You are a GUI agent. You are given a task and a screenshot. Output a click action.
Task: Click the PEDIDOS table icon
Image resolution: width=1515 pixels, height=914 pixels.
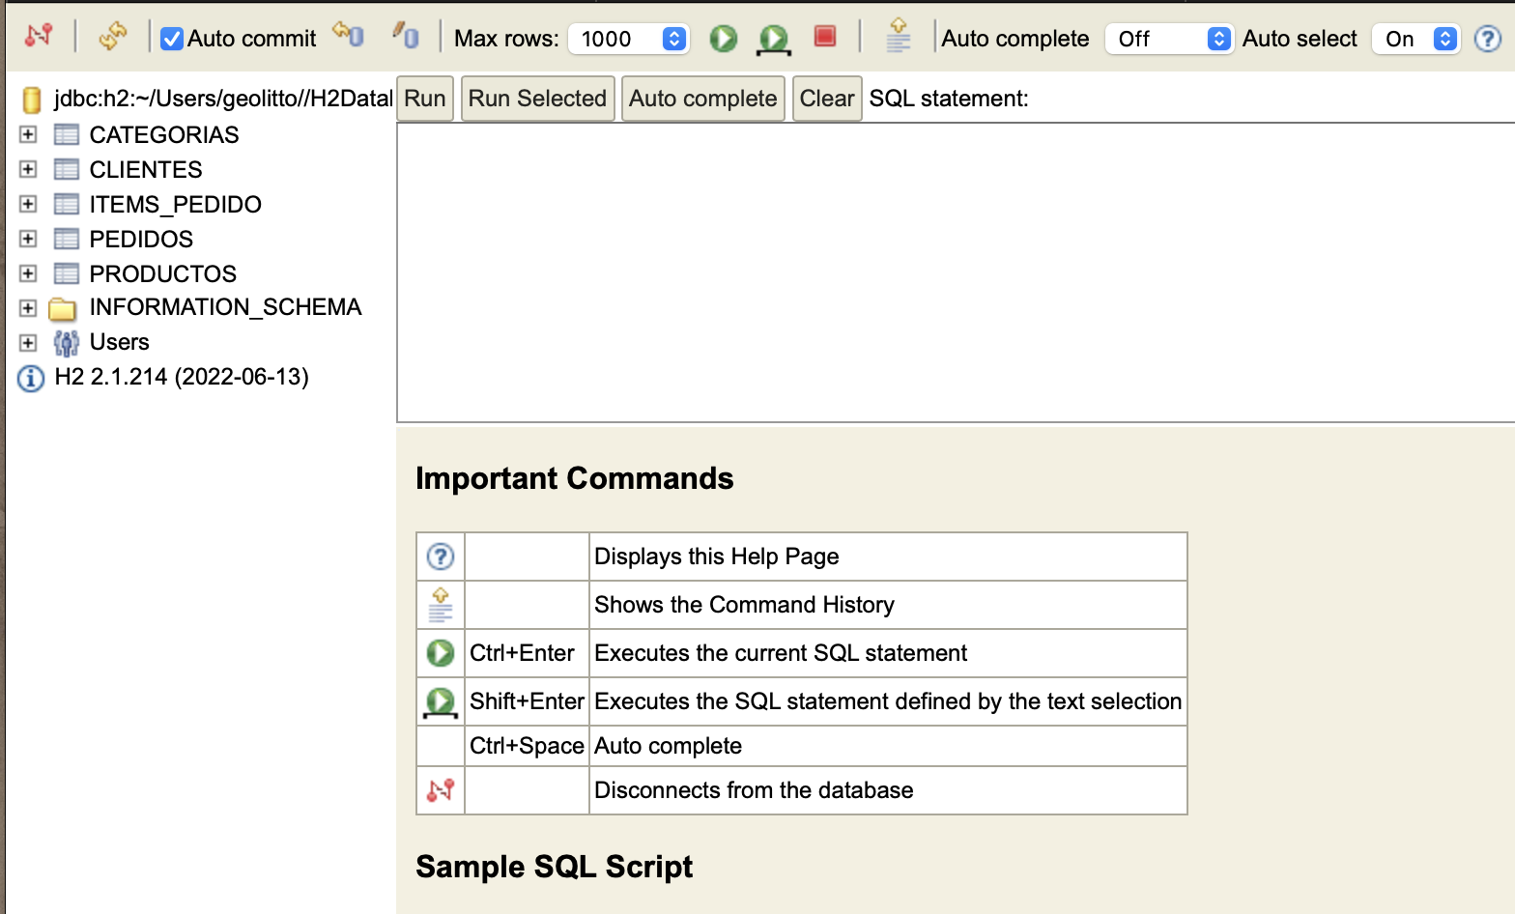point(67,239)
